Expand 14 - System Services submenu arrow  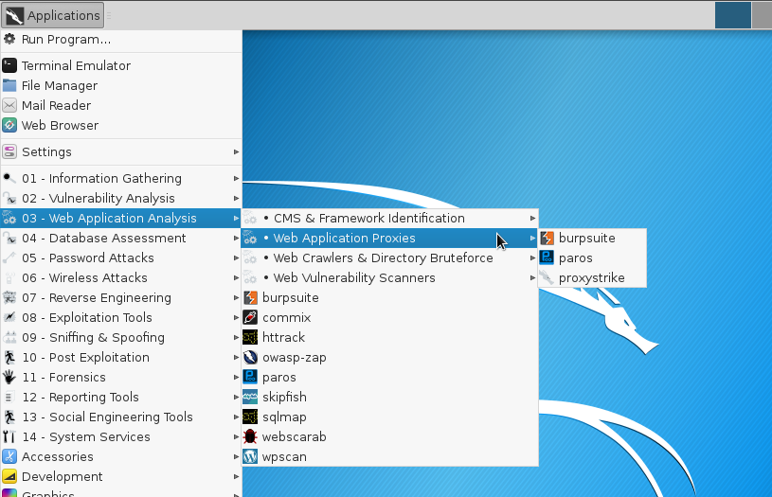(236, 436)
